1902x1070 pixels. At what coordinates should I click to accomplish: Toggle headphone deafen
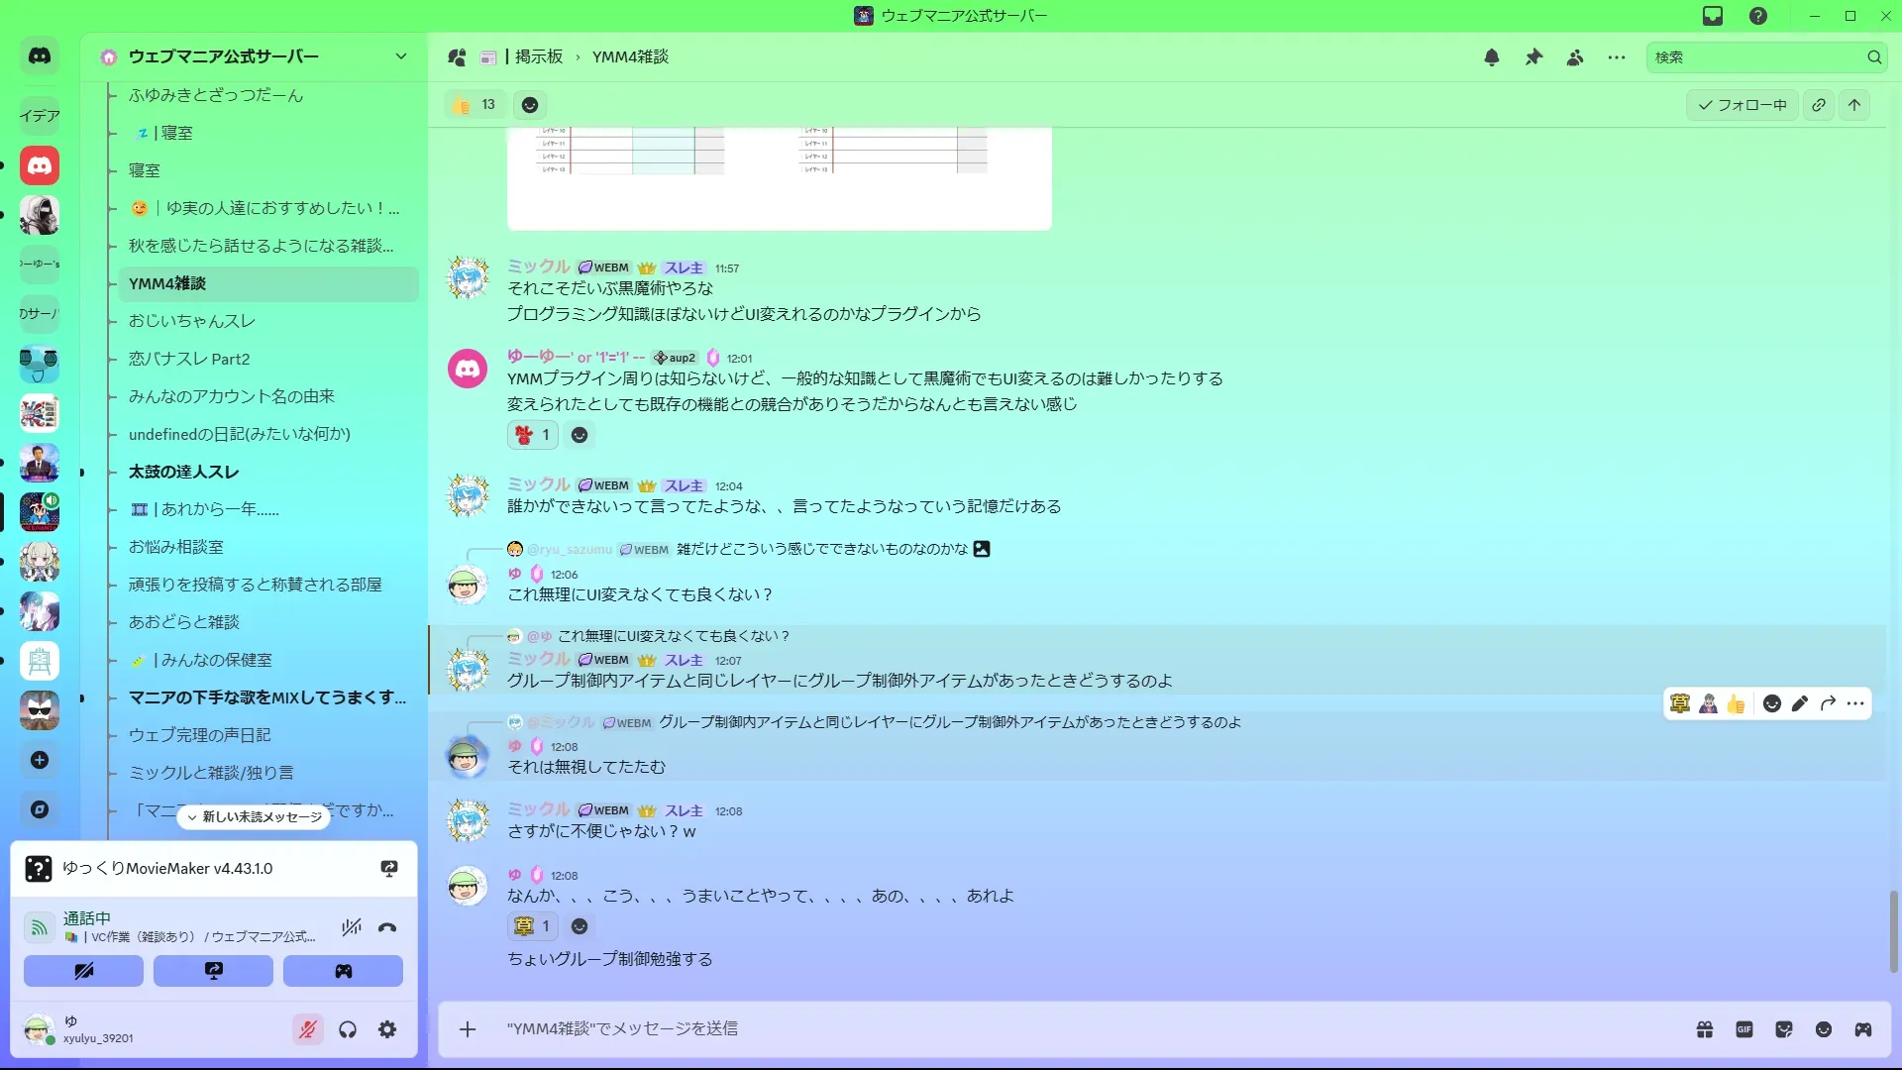tap(348, 1029)
